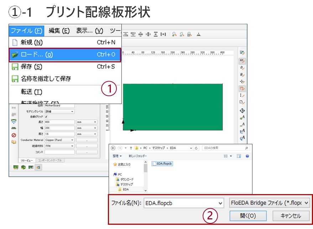Choose 新規 (N) from the file menu
This screenshot has height=229, width=313.
pyautogui.click(x=65, y=42)
